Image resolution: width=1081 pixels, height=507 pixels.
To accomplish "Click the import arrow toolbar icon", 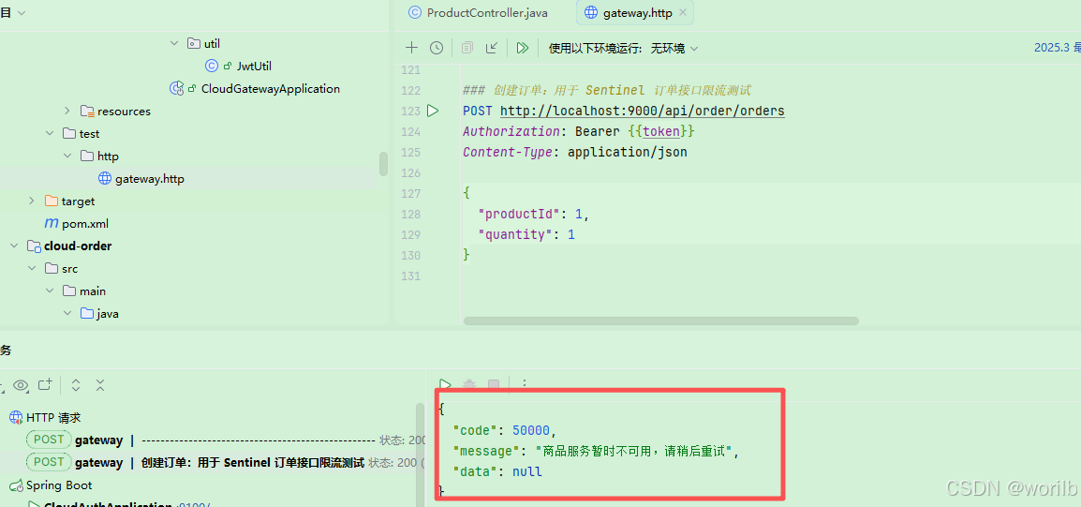I will coord(492,48).
